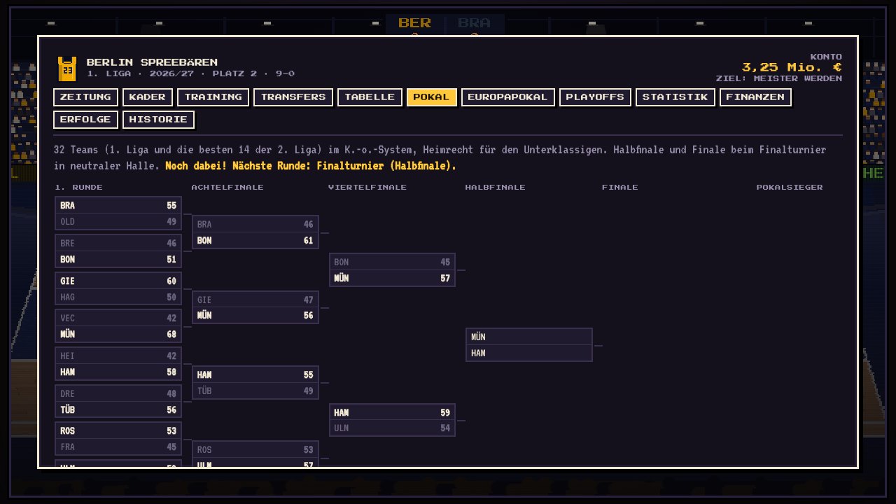The width and height of the screenshot is (896, 504).
Task: Select first-round GIE 60 row
Action: (118, 281)
